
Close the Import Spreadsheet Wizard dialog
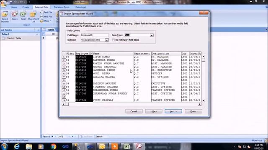[x=204, y=13]
